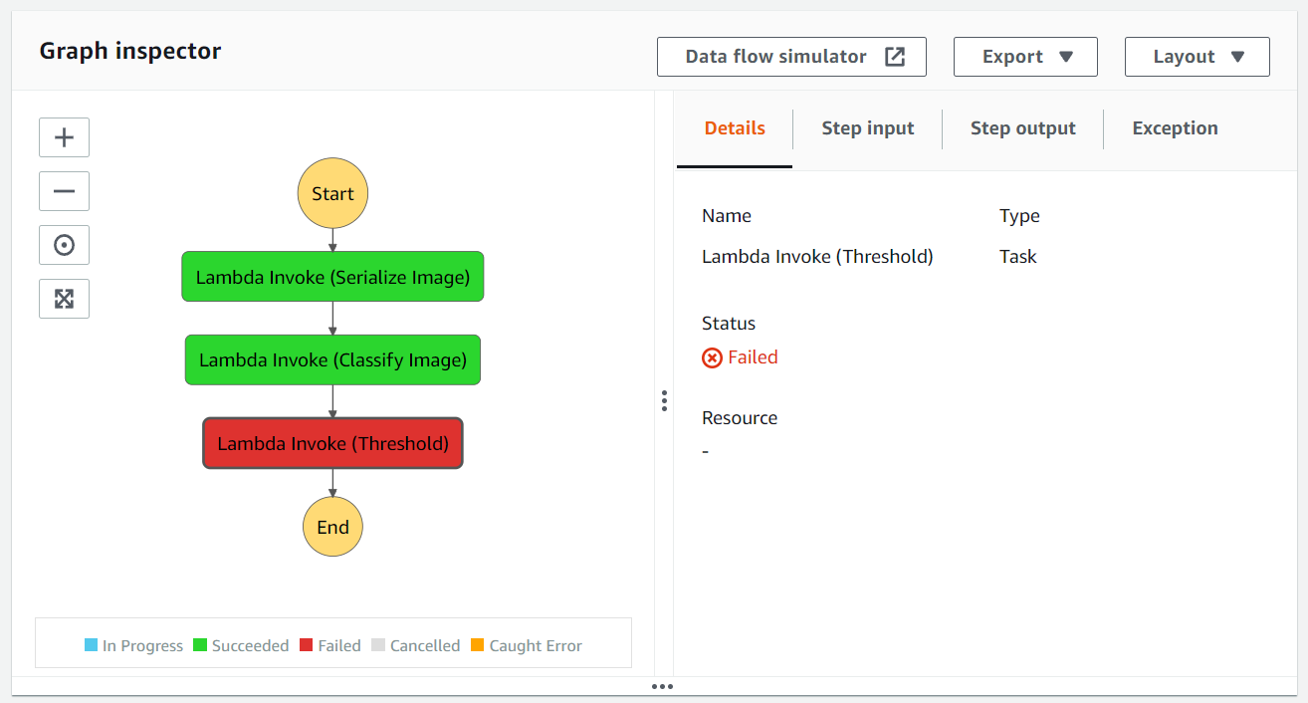Center the workflow graph view
1308x703 pixels.
tap(64, 245)
